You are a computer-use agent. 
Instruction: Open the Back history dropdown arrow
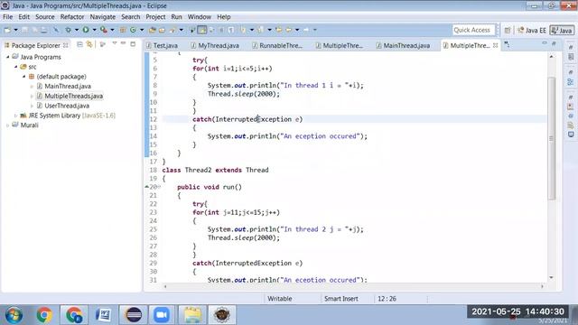click(297, 30)
